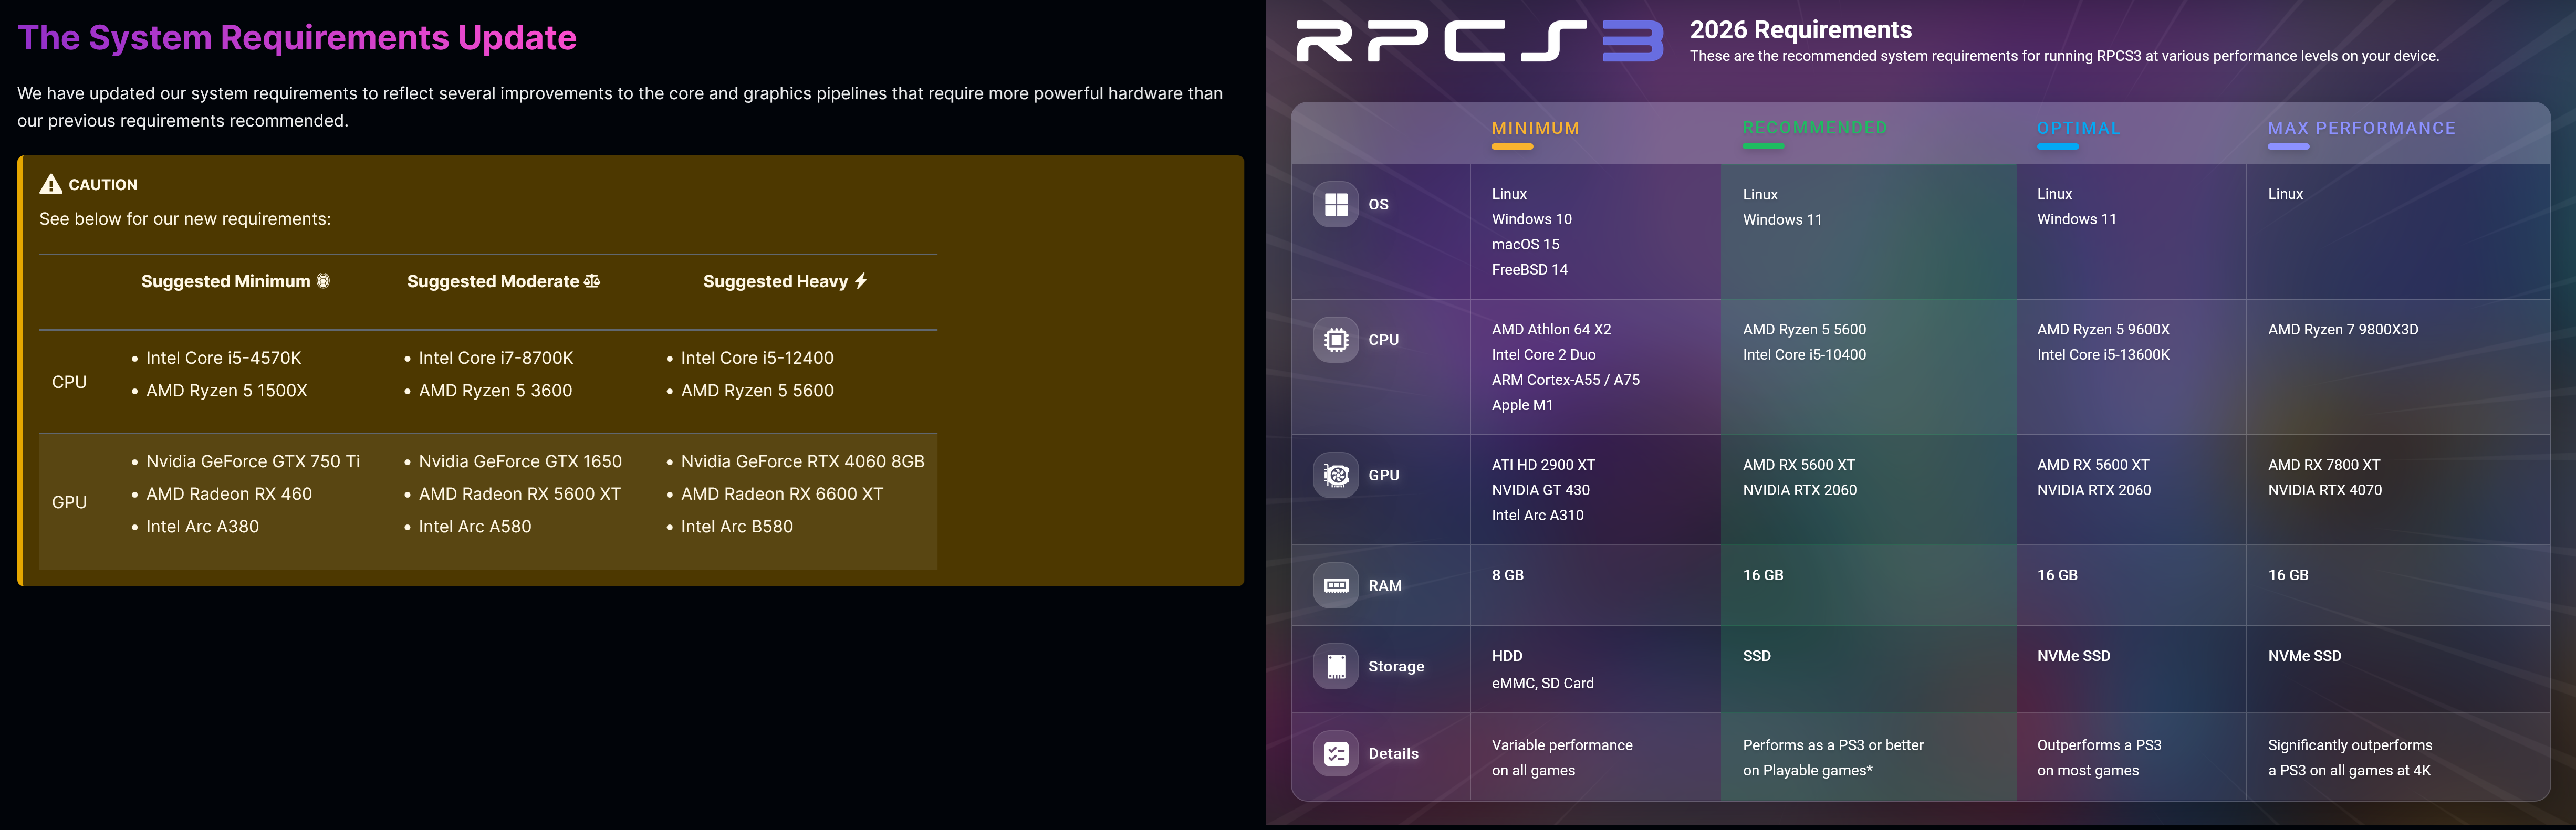Click "NVIDIA GT 430" GPU entry

click(x=1541, y=490)
